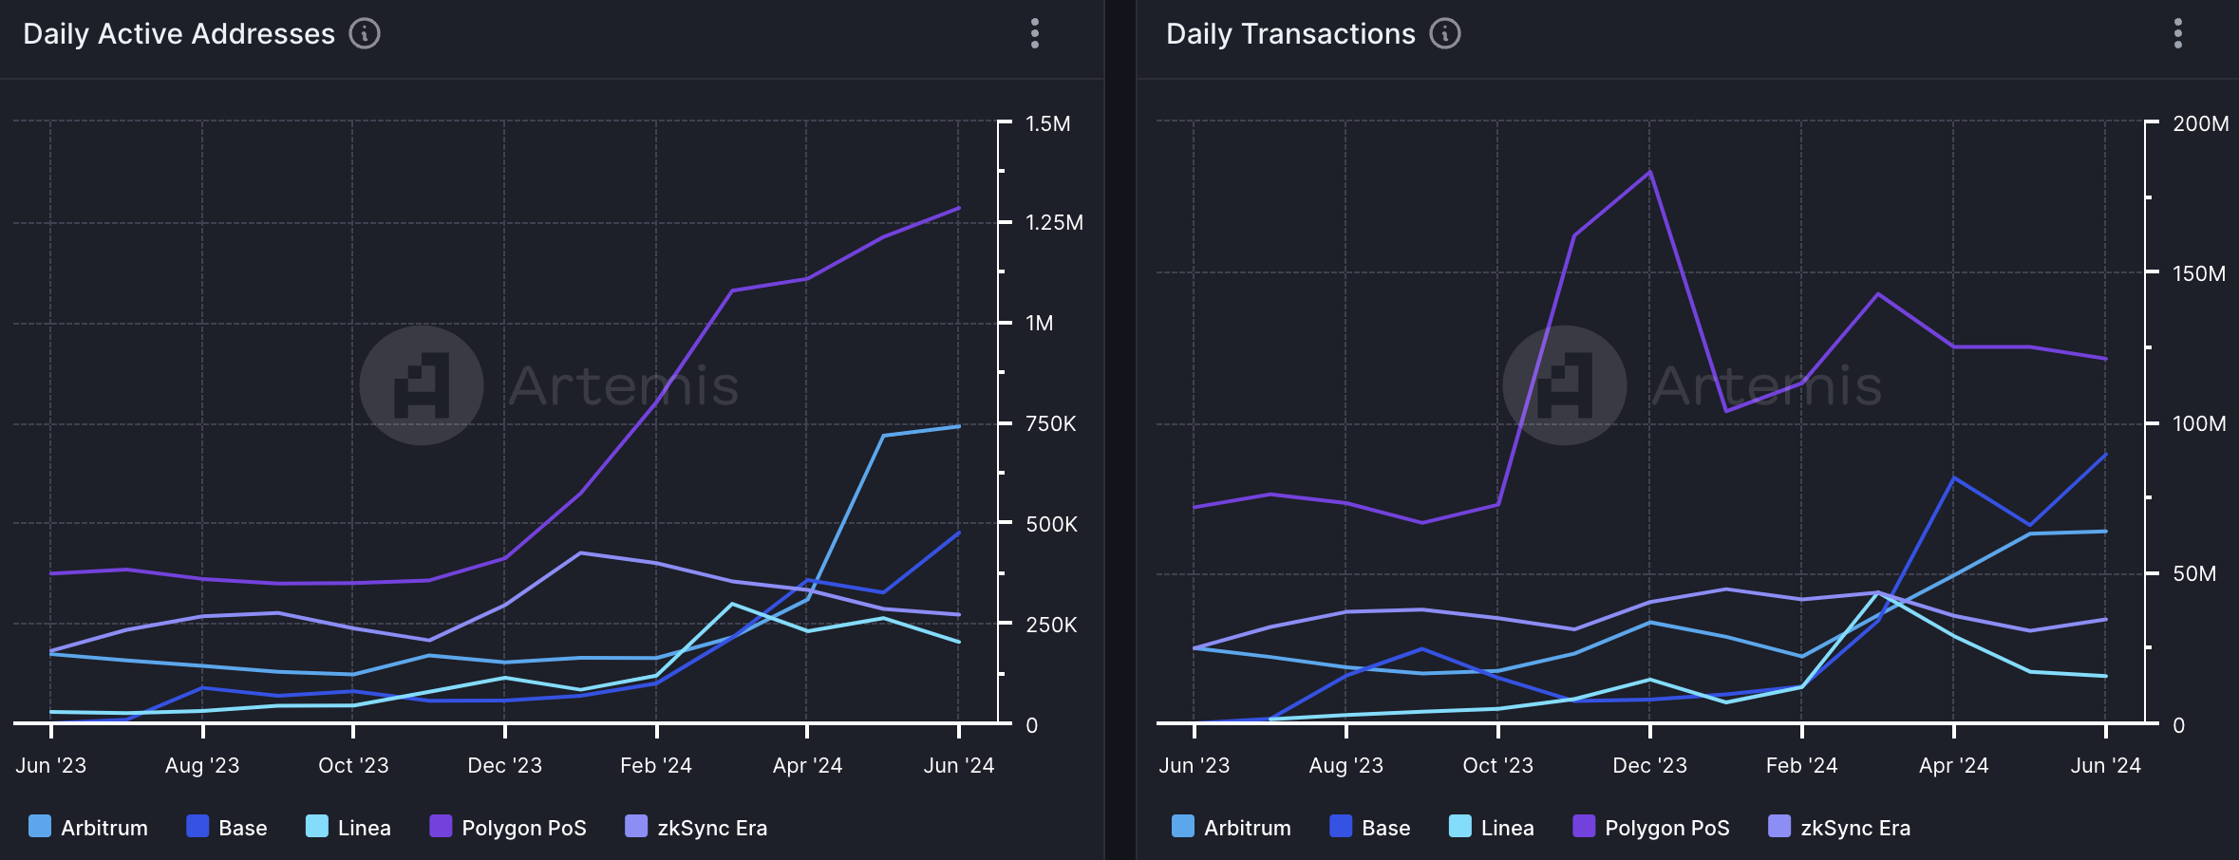Screen dimensions: 2239x860
Task: Toggle Polygon PoS series in Active Addresses legend
Action: [508, 827]
